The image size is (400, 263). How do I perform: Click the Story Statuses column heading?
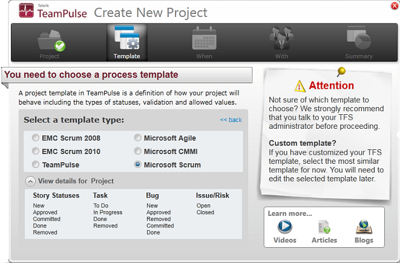[56, 195]
